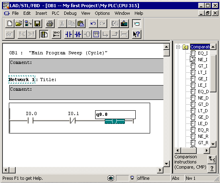Collapse the Comparator folder tree node
Viewport: 220px width, 183px height.
click(178, 47)
